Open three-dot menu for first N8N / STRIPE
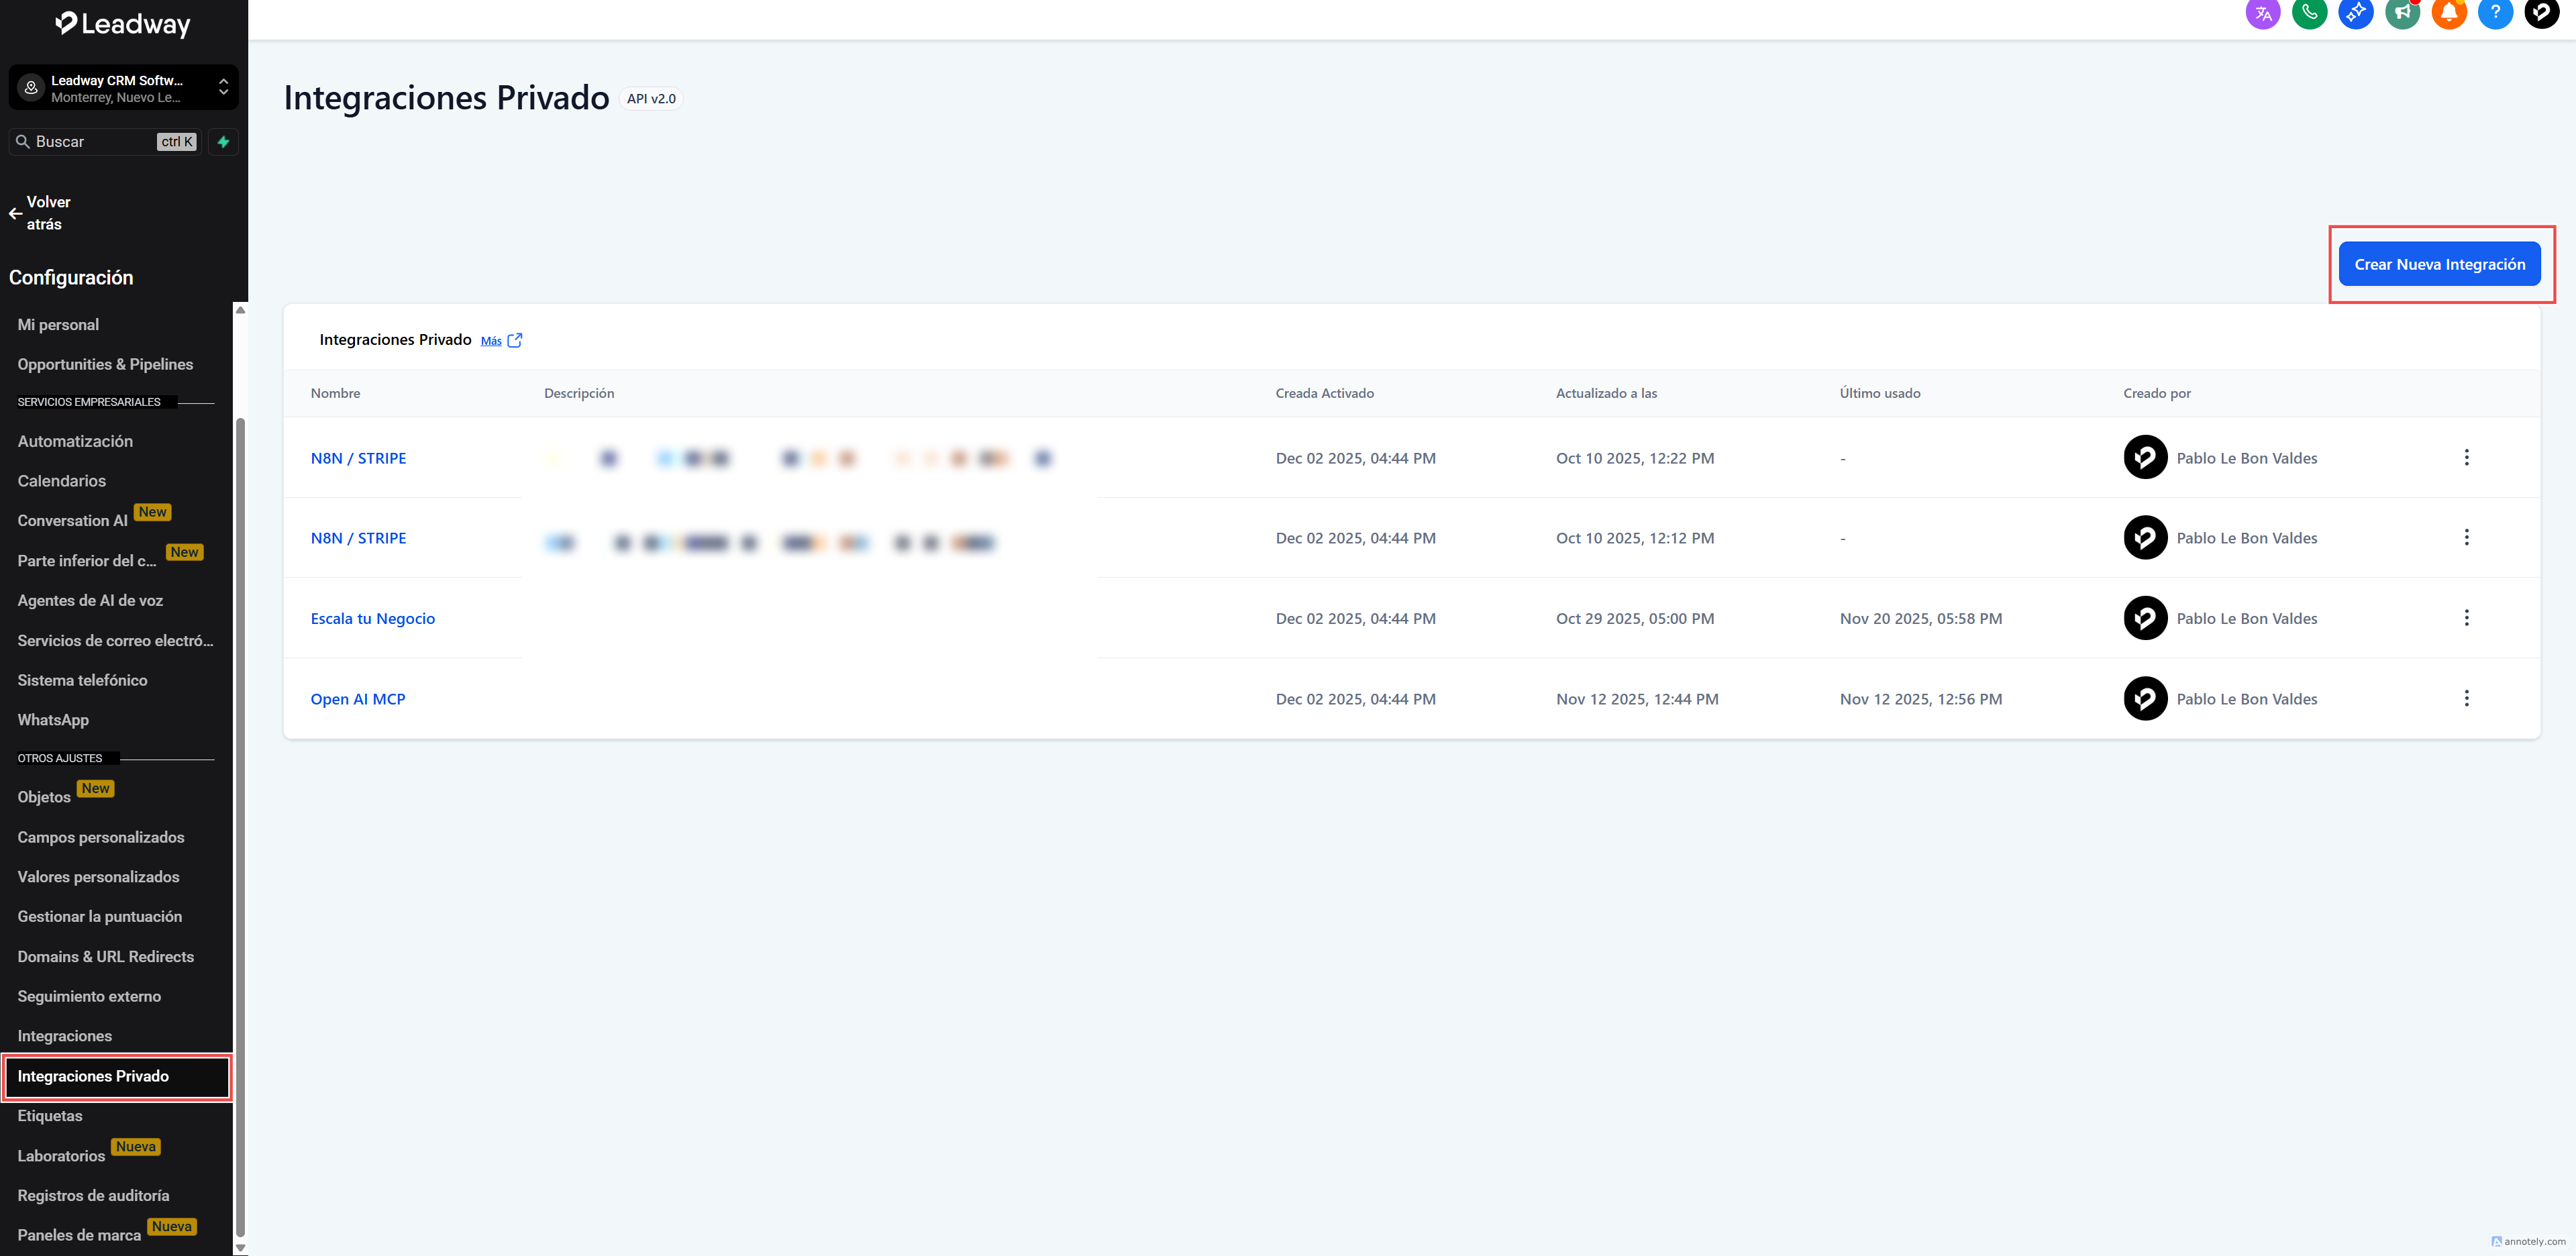Image resolution: width=2576 pixels, height=1256 pixels. [x=2466, y=457]
